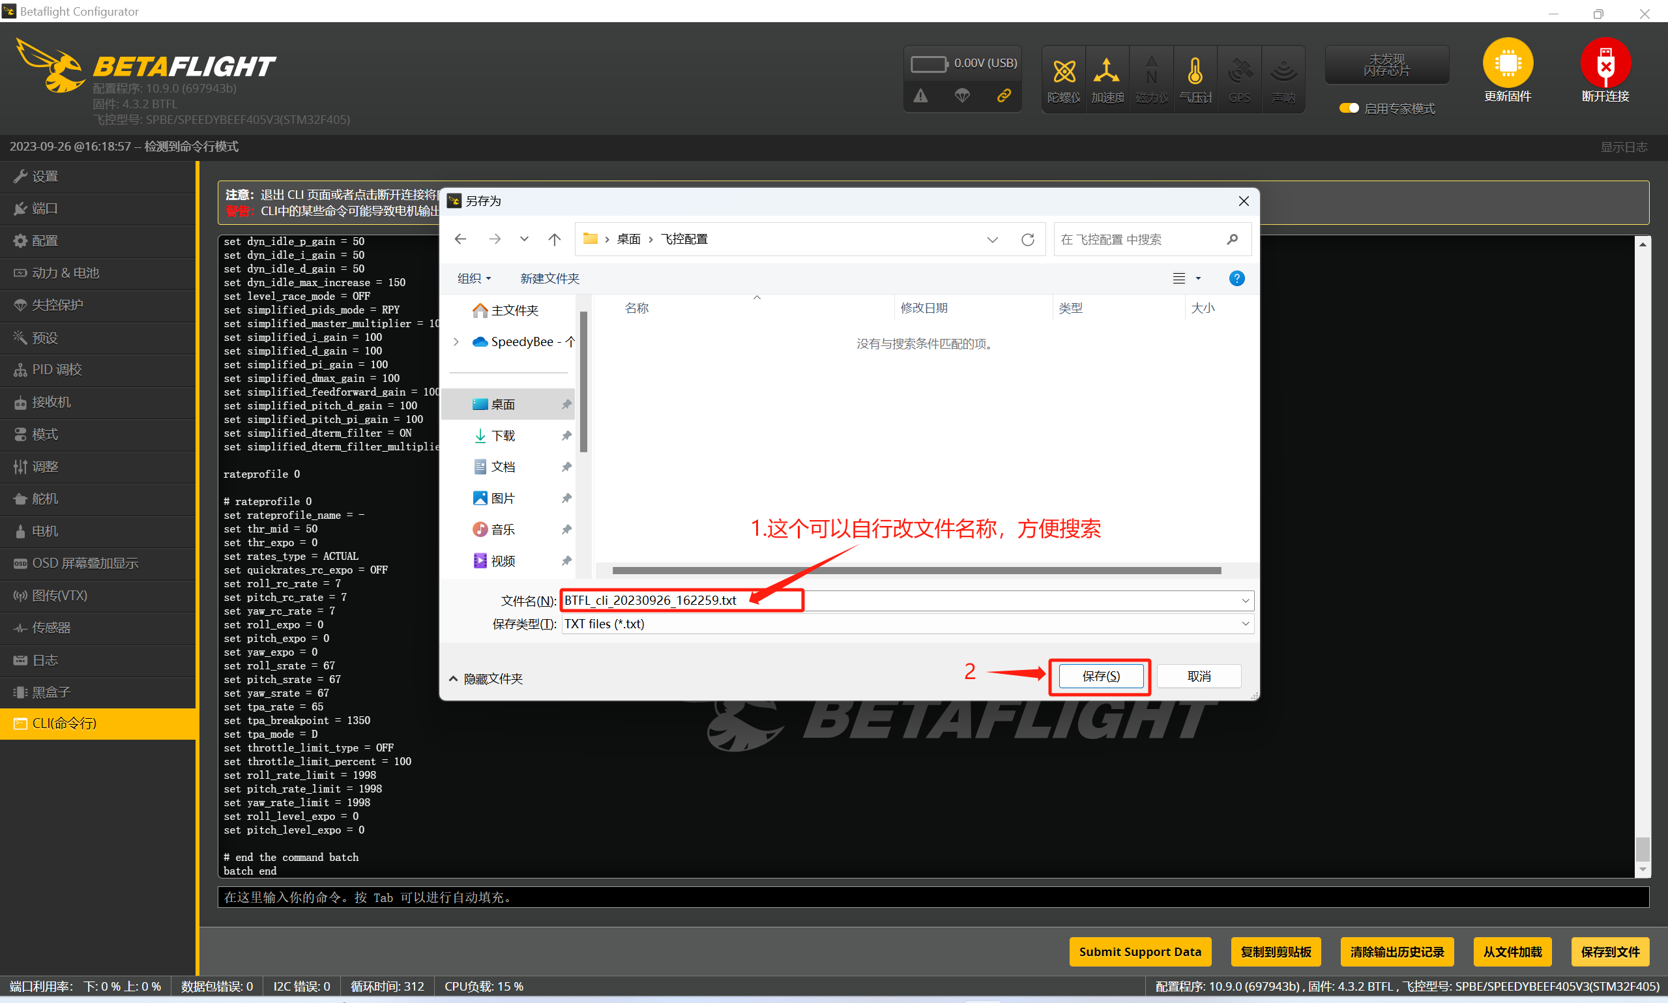Toggle the Expert Mode switch
The height and width of the screenshot is (1003, 1668).
[x=1349, y=108]
